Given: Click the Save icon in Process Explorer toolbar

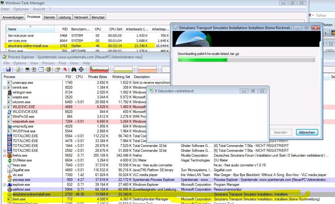Looking at the screenshot, I should (x=8, y=70).
